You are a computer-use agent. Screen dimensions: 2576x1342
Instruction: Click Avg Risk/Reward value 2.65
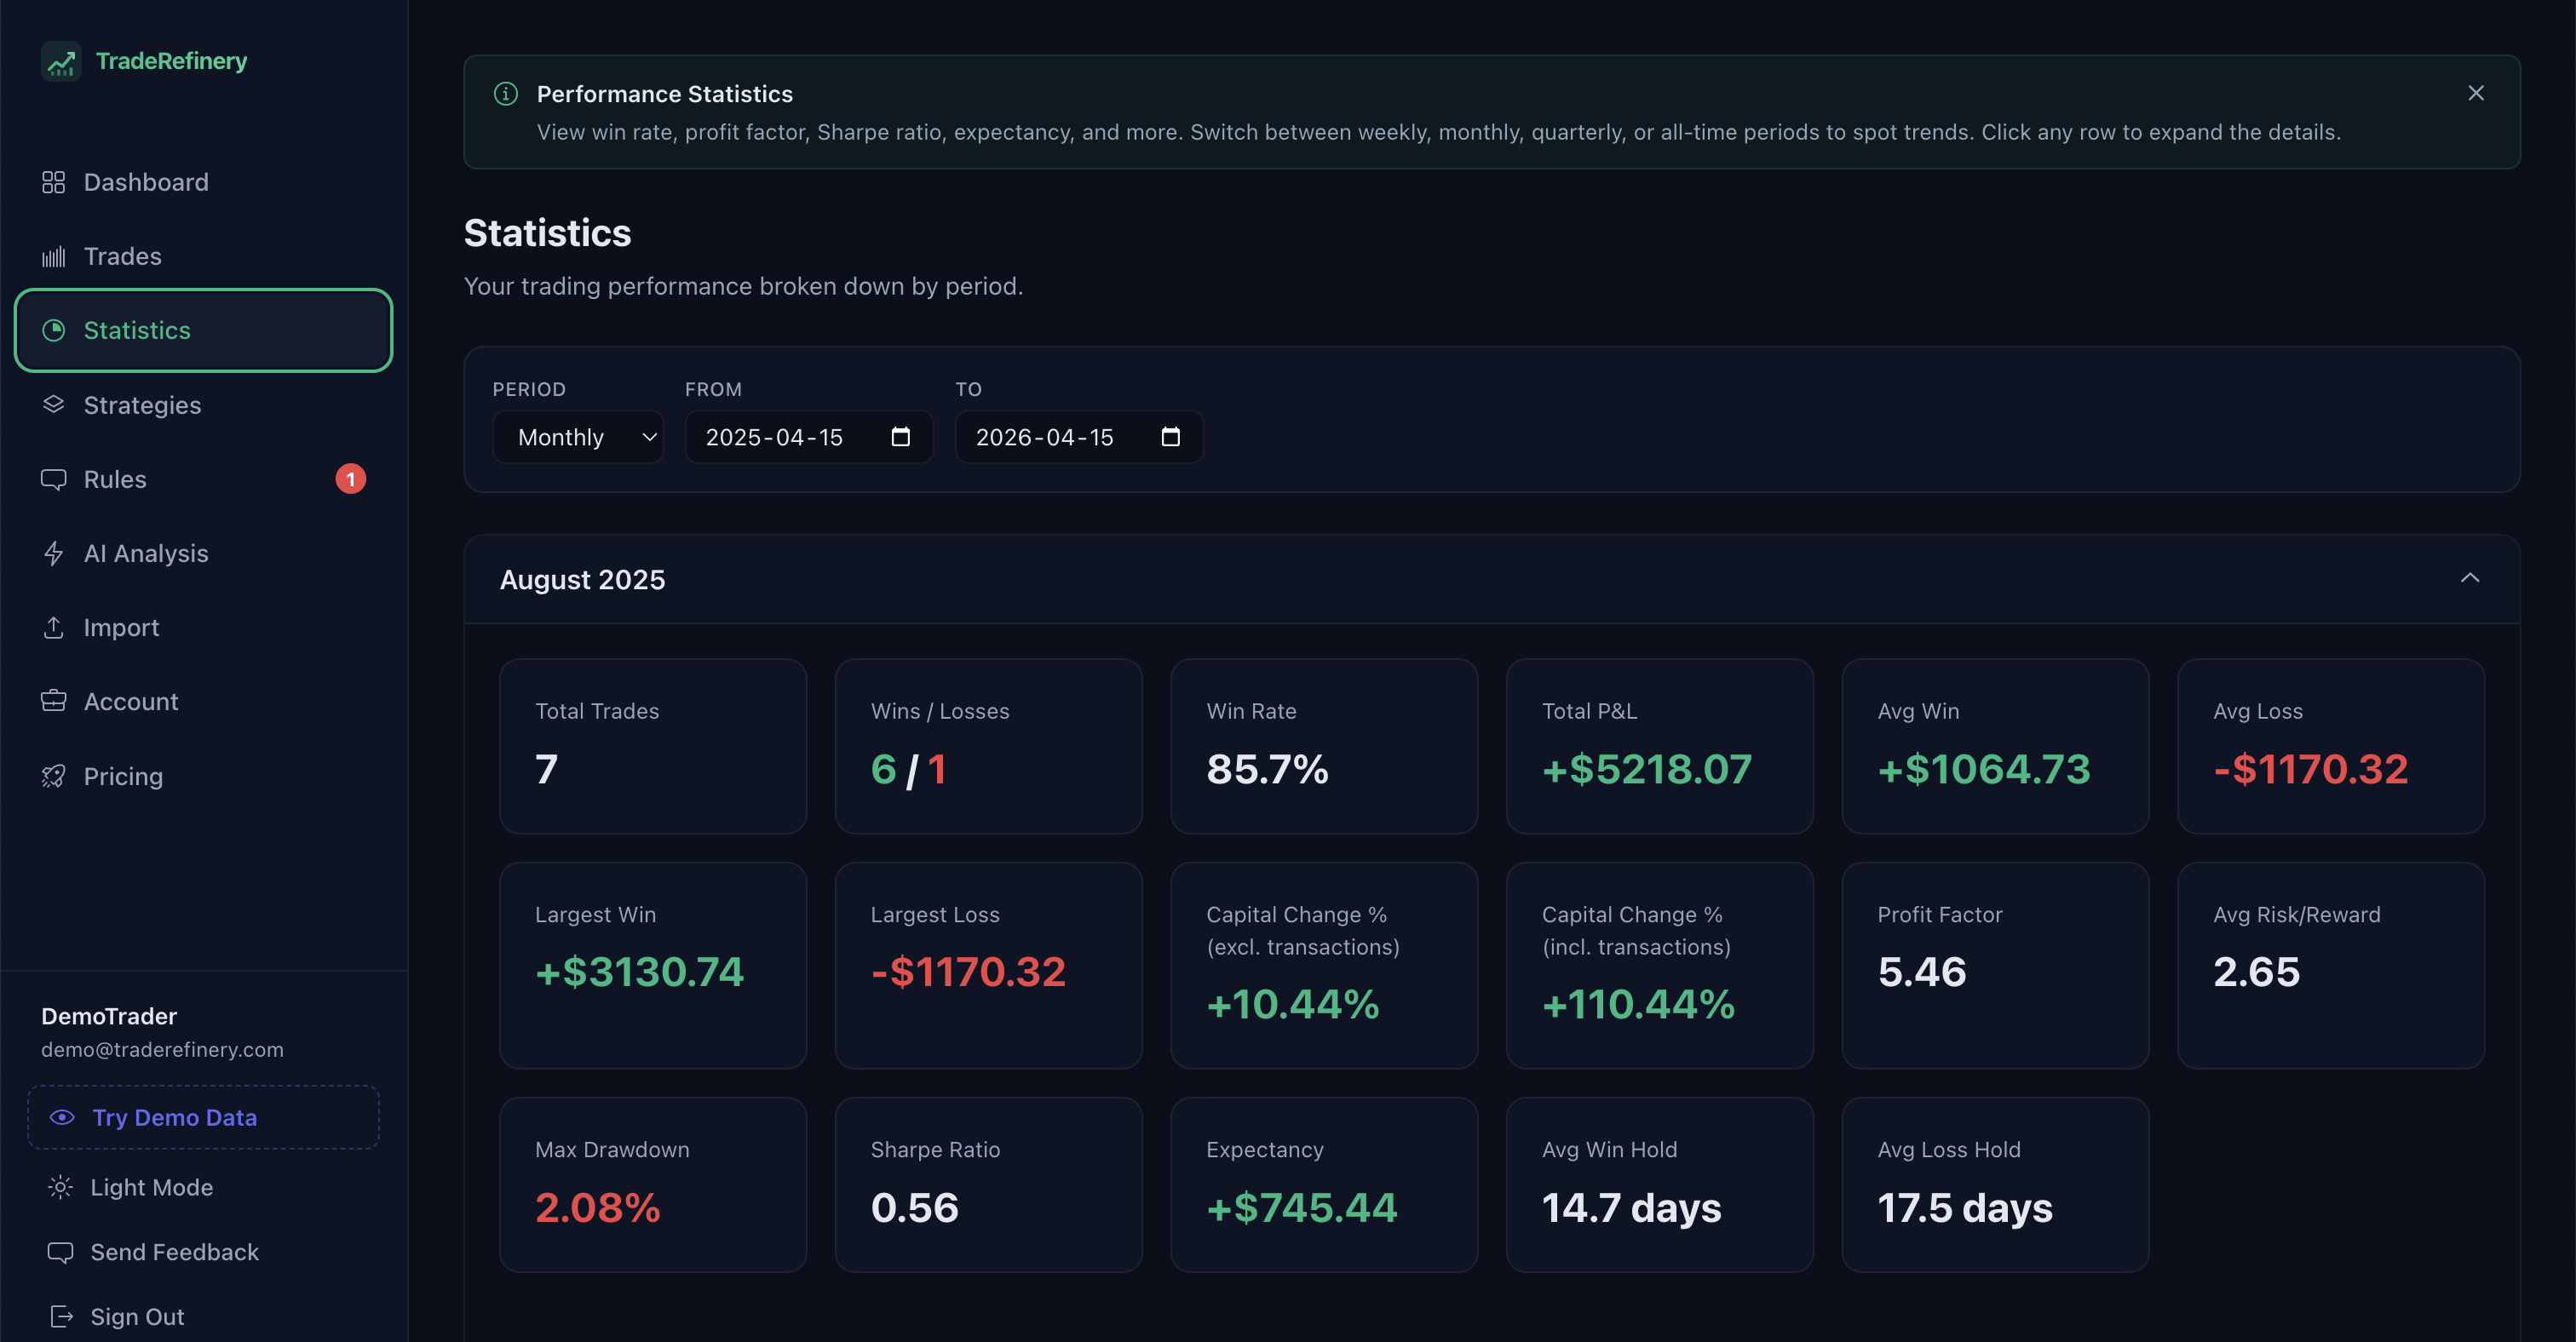(x=2256, y=972)
